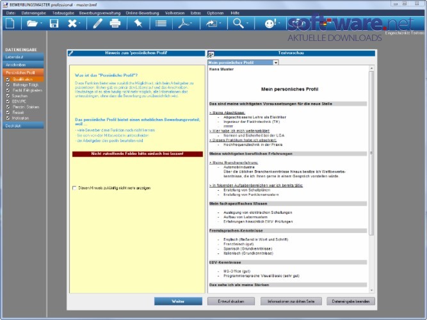
Task: Open the Optionen menu
Action: (x=215, y=13)
